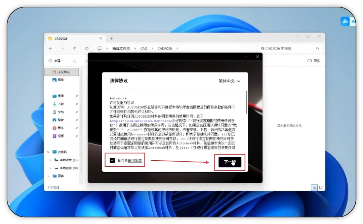Go up one folder level in Explorer
Viewport: 363px width, 224px height.
click(75, 48)
